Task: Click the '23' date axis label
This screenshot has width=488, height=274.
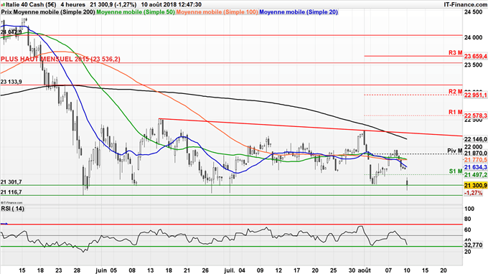Action: (x=59, y=270)
